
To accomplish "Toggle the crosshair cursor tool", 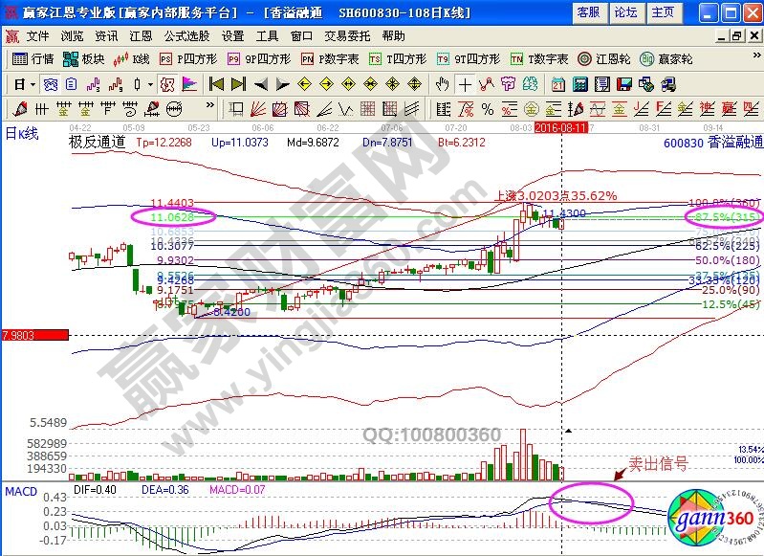I will (x=465, y=83).
